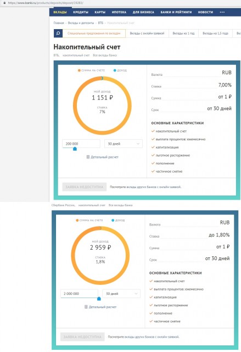Open the Ипотека navigation menu

pos(119,12)
